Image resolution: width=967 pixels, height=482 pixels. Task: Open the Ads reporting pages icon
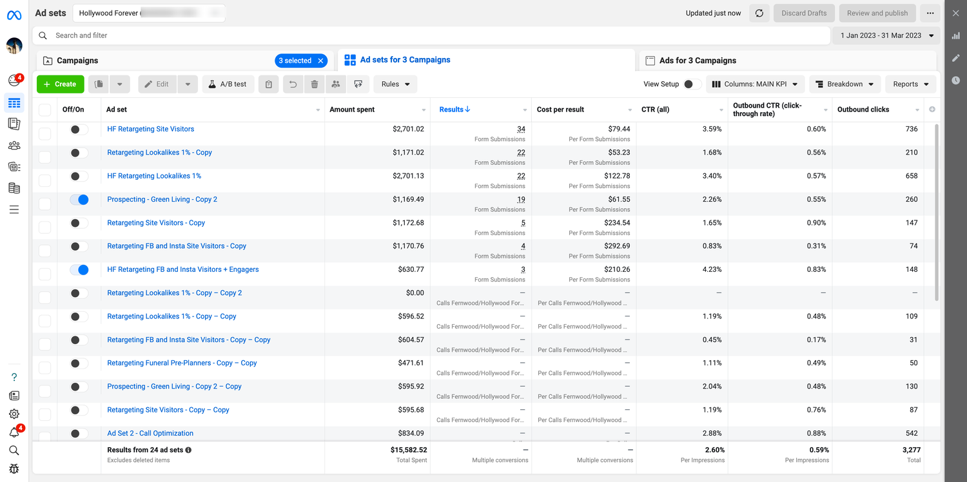point(14,124)
